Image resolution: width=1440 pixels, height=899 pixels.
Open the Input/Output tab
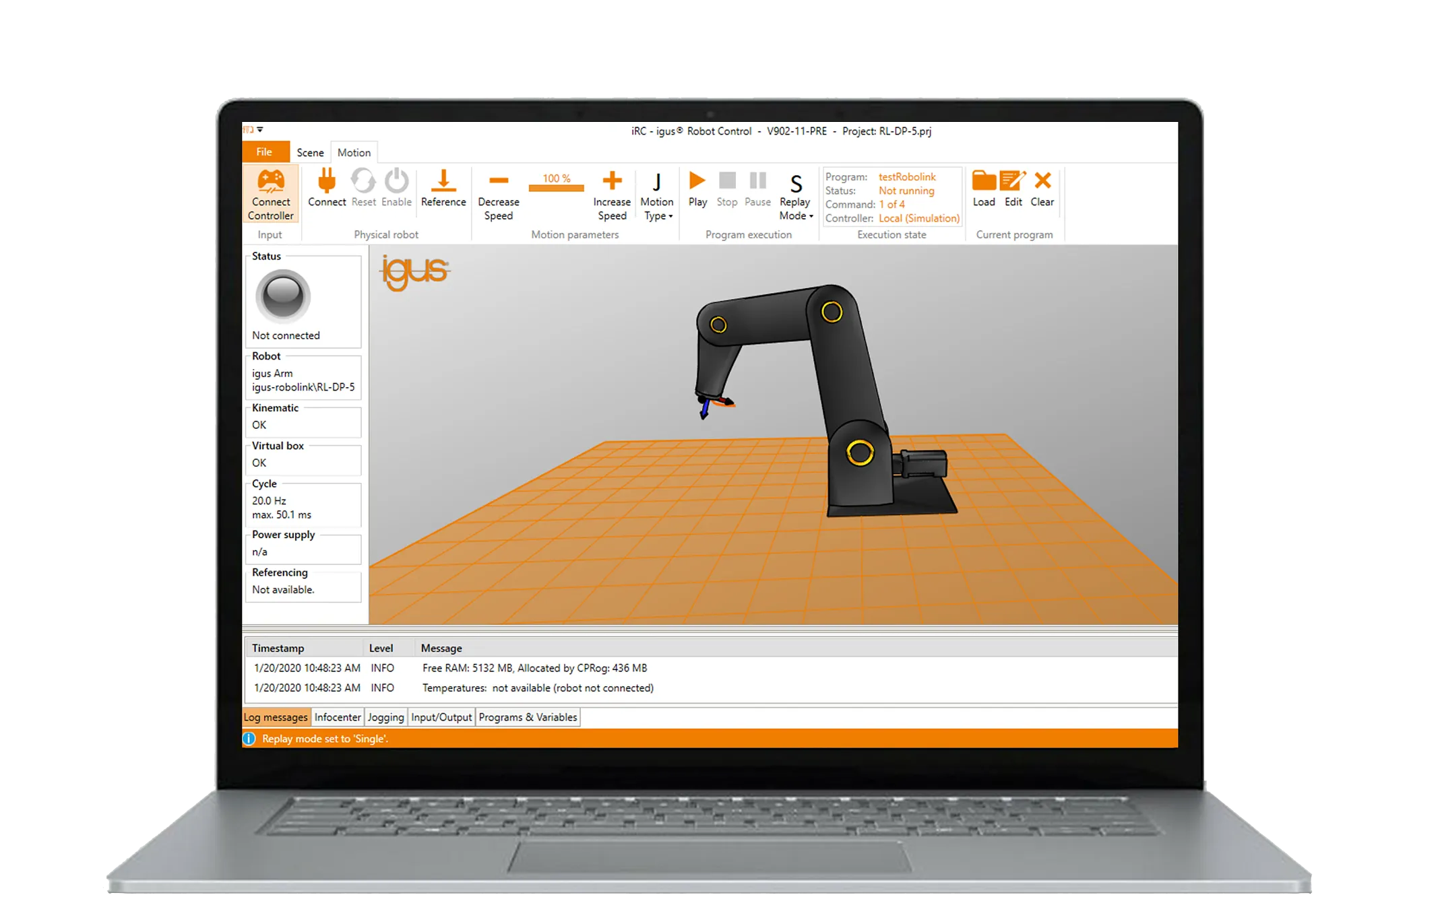441,717
